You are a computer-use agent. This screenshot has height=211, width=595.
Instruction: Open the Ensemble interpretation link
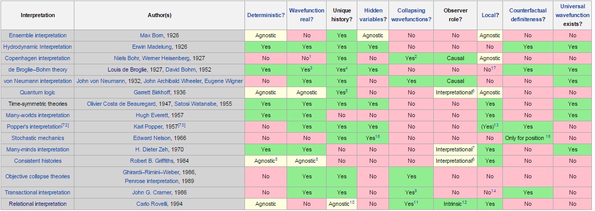37,35
